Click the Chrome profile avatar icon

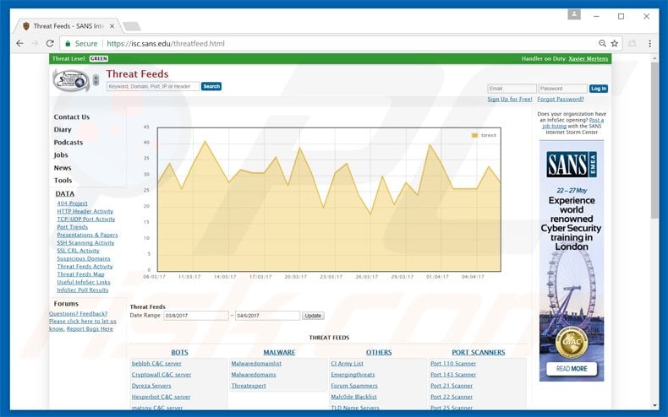tap(574, 15)
